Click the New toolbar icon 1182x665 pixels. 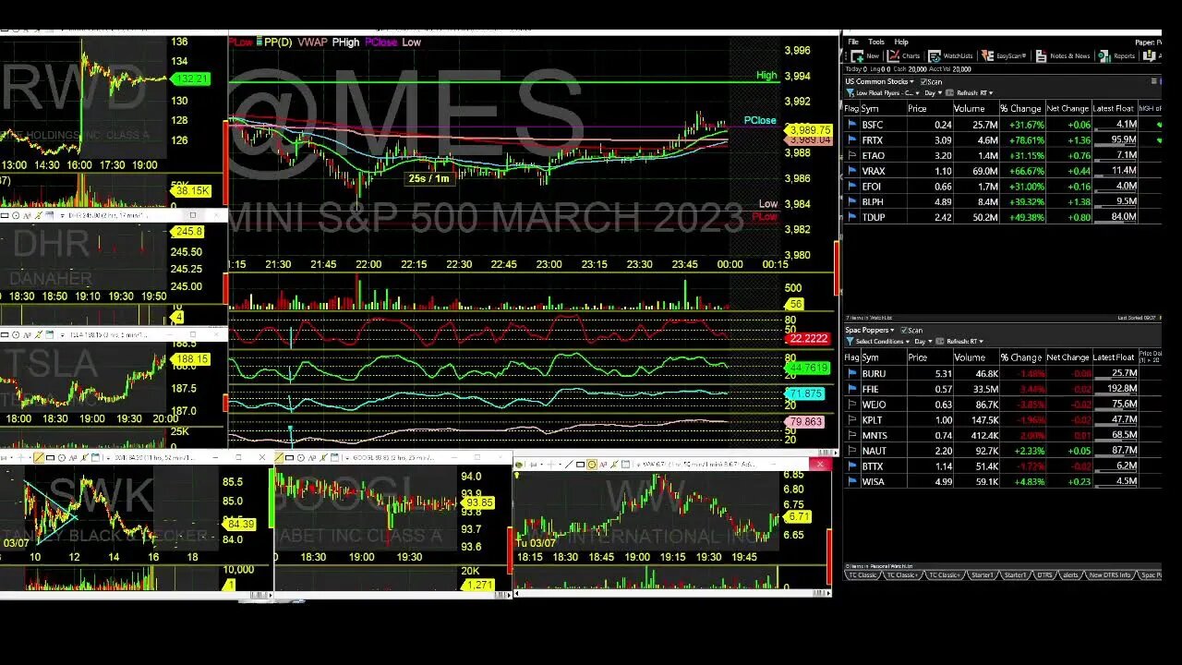(x=858, y=56)
